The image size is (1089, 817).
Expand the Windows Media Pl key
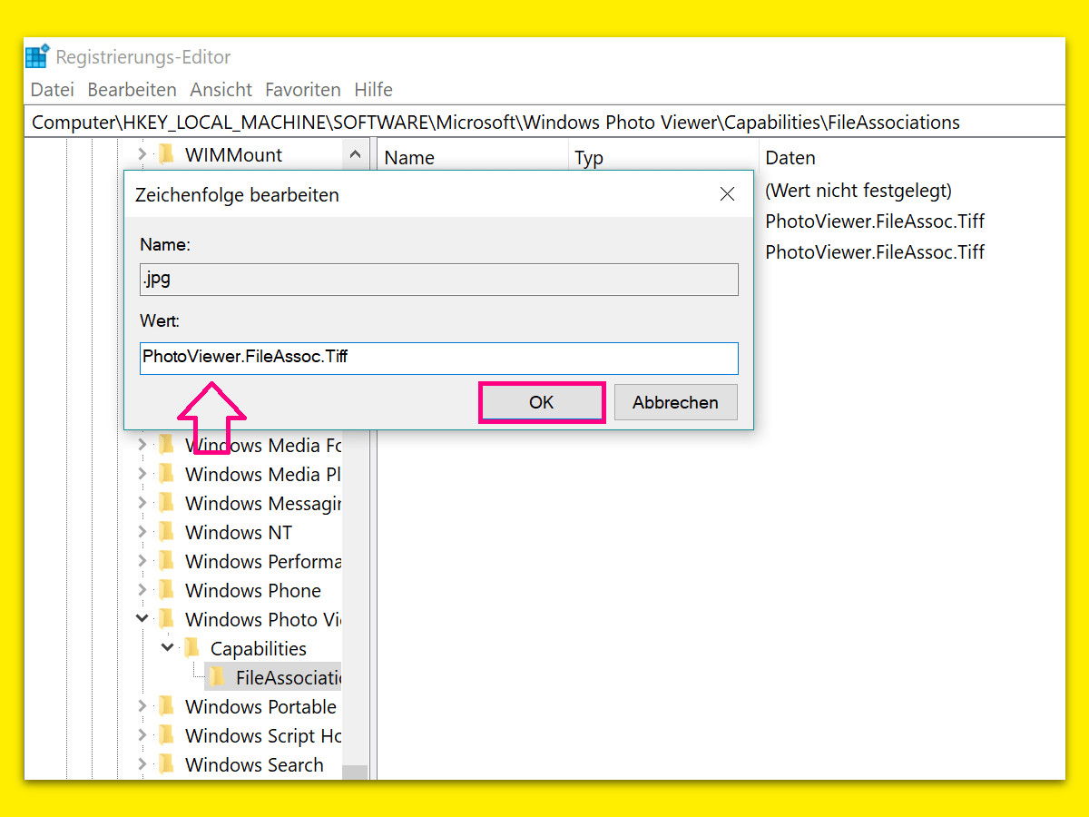click(x=142, y=474)
